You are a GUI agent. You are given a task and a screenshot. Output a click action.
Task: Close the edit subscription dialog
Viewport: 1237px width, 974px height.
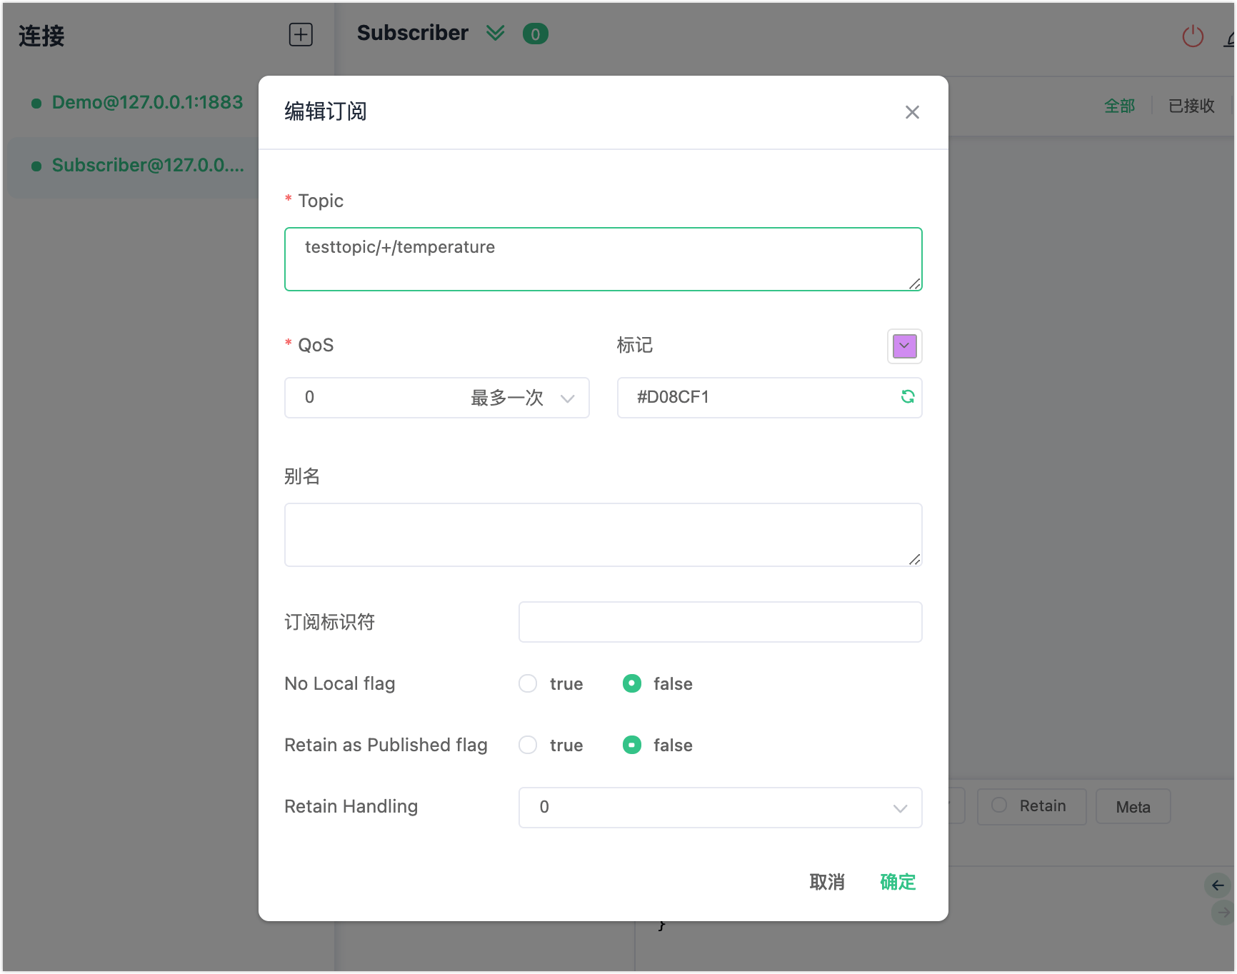tap(912, 112)
